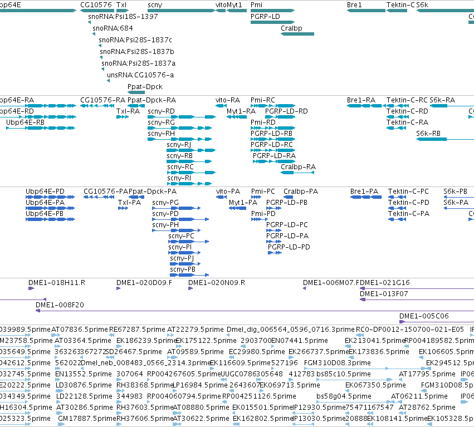Select the teal Cralbp gene arrow glyph

pos(297,34)
